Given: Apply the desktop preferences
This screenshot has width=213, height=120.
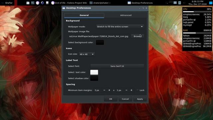Looking at the screenshot, I should pos(140,99).
